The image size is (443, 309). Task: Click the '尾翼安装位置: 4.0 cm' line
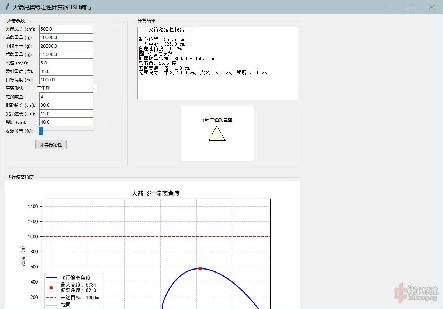click(x=164, y=68)
